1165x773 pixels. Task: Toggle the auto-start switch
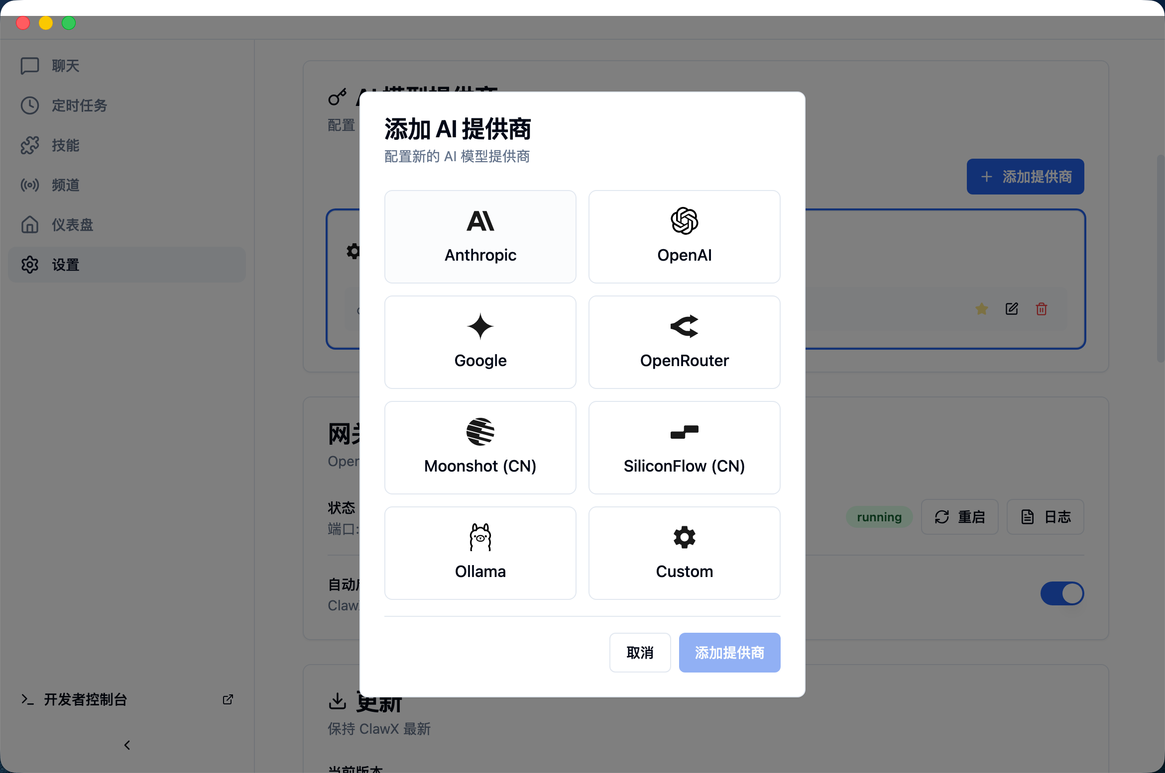coord(1061,593)
